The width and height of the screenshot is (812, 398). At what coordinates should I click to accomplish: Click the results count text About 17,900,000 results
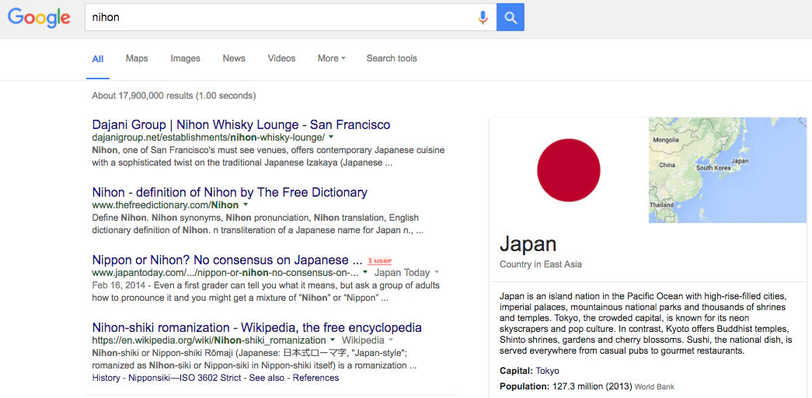[x=173, y=96]
